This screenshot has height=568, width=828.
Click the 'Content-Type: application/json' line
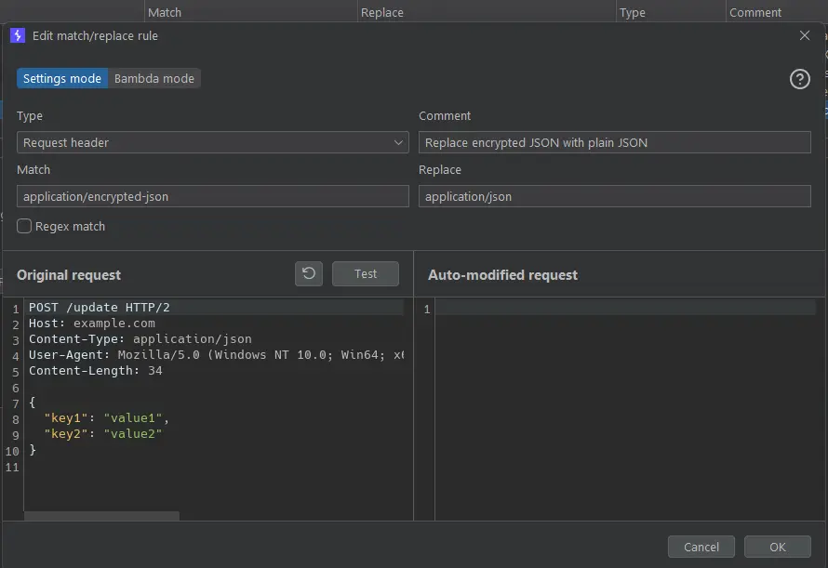click(x=140, y=339)
